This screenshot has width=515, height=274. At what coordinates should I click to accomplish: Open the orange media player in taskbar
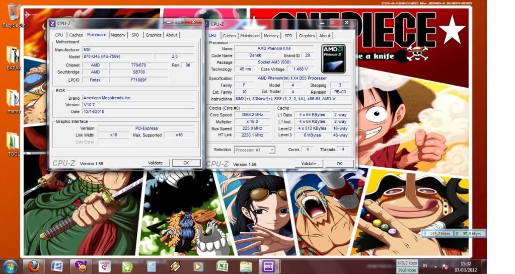click(x=198, y=266)
